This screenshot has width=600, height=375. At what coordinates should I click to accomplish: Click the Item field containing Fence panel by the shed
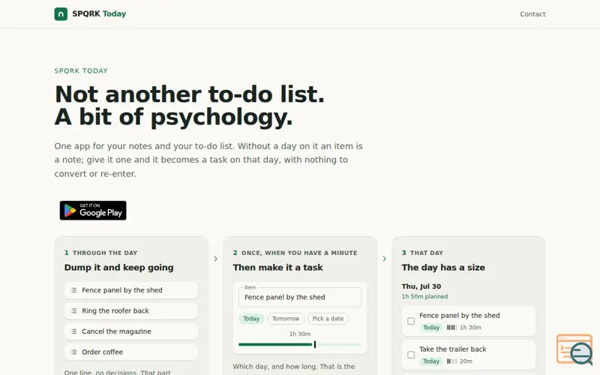point(299,297)
